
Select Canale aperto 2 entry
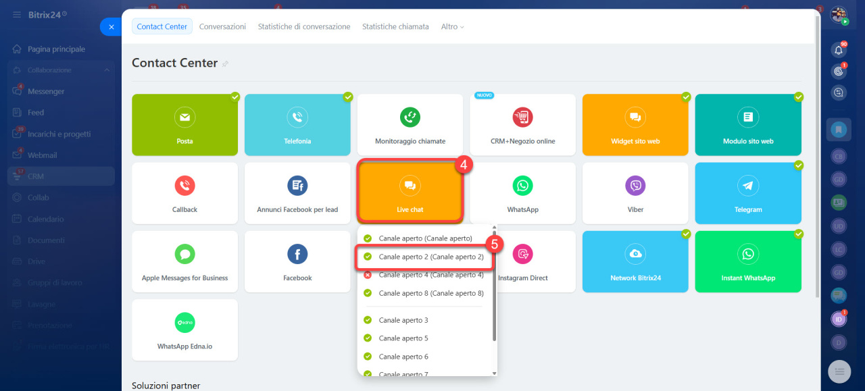click(x=424, y=257)
